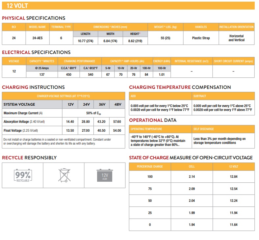Click the 99% recyclable icon
Image resolution: width=259 pixels, height=240 pixels.
(23, 175)
